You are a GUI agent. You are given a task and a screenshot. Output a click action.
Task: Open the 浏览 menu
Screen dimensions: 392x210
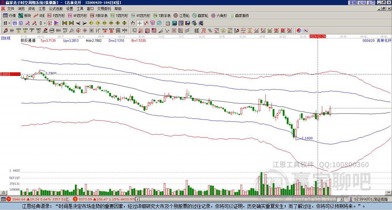coord(21,9)
